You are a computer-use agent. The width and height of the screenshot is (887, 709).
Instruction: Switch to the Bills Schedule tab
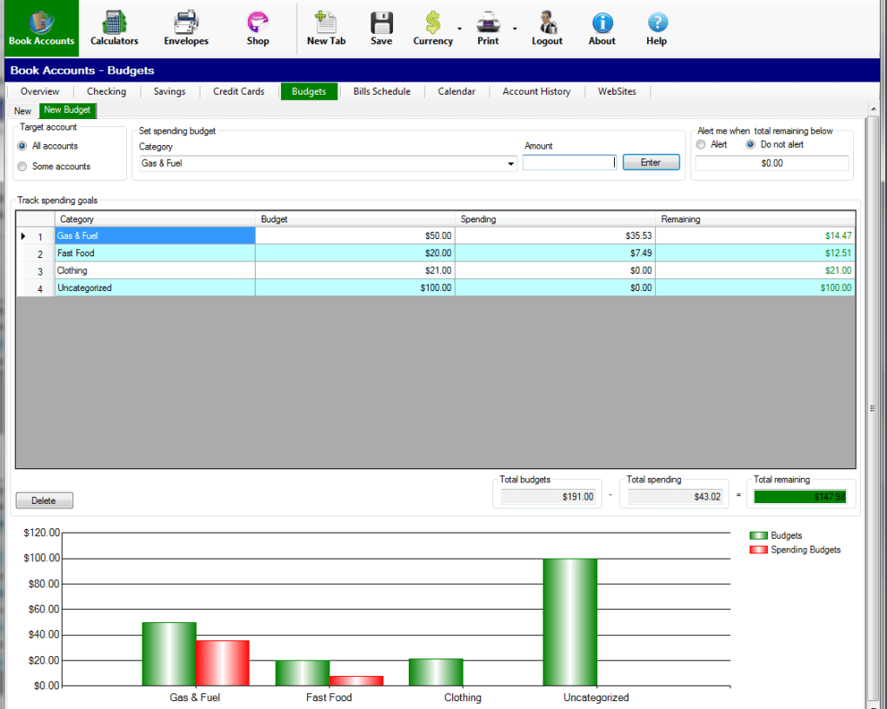click(x=382, y=91)
